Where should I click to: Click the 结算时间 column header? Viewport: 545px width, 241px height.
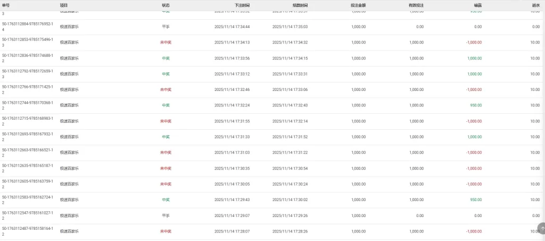coord(300,5)
